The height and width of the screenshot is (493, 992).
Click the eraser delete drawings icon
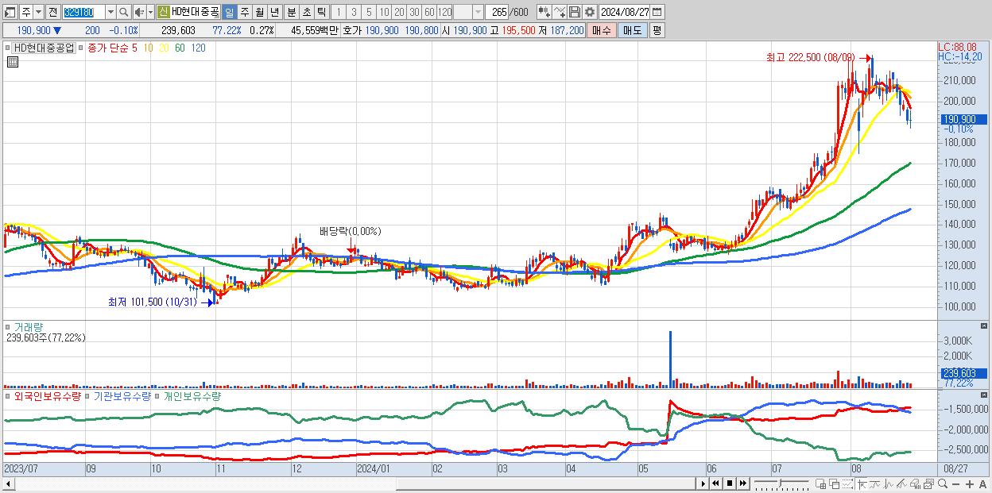tap(915, 483)
